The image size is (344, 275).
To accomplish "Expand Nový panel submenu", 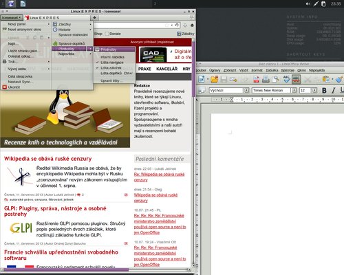I will pyautogui.click(x=26, y=24).
